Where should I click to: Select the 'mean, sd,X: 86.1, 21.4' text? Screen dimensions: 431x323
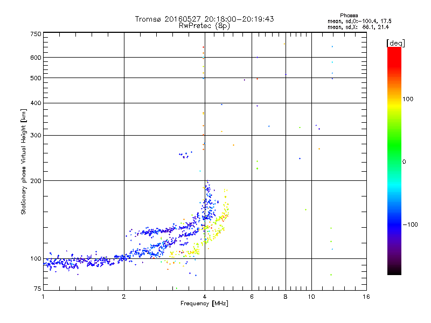click(x=358, y=27)
